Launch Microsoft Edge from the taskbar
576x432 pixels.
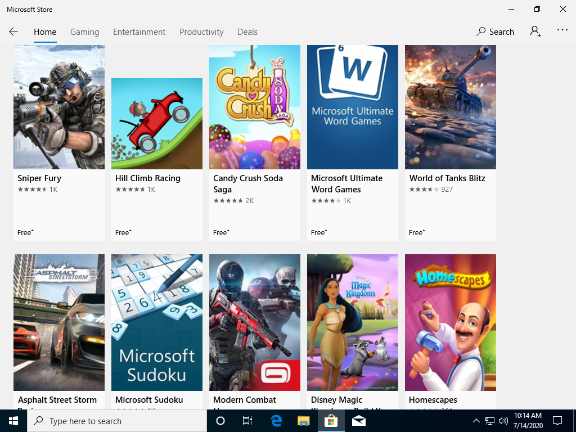click(x=276, y=421)
